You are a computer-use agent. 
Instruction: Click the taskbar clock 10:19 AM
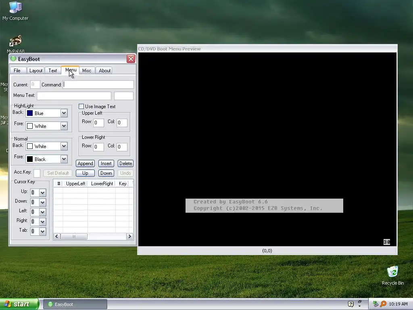(398, 304)
